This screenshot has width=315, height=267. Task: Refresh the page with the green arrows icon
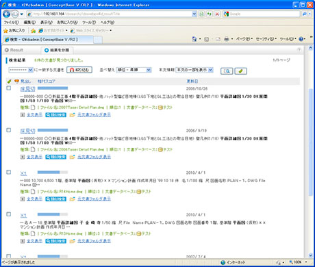click(209, 14)
